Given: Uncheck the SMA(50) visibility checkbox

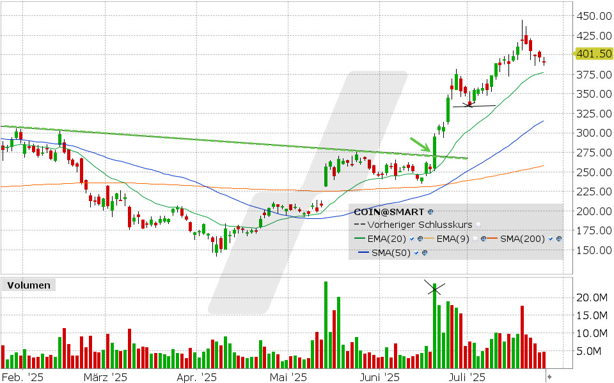Looking at the screenshot, I should point(416,253).
